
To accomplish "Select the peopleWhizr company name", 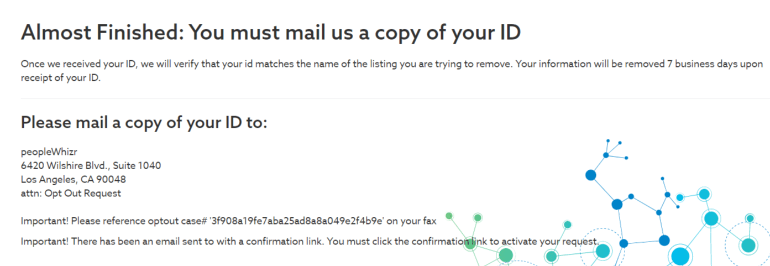I will (45, 152).
